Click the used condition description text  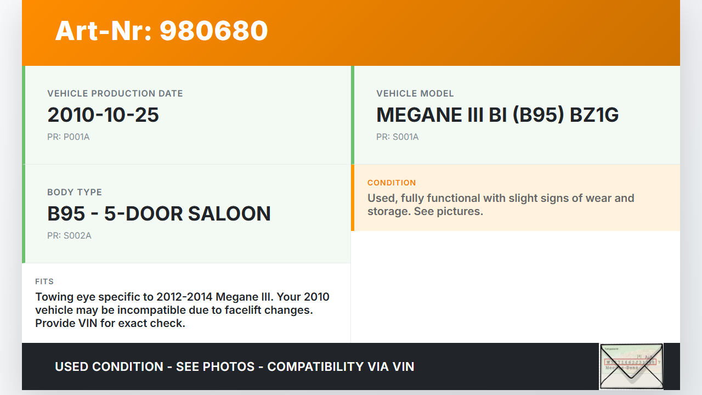[501, 205]
